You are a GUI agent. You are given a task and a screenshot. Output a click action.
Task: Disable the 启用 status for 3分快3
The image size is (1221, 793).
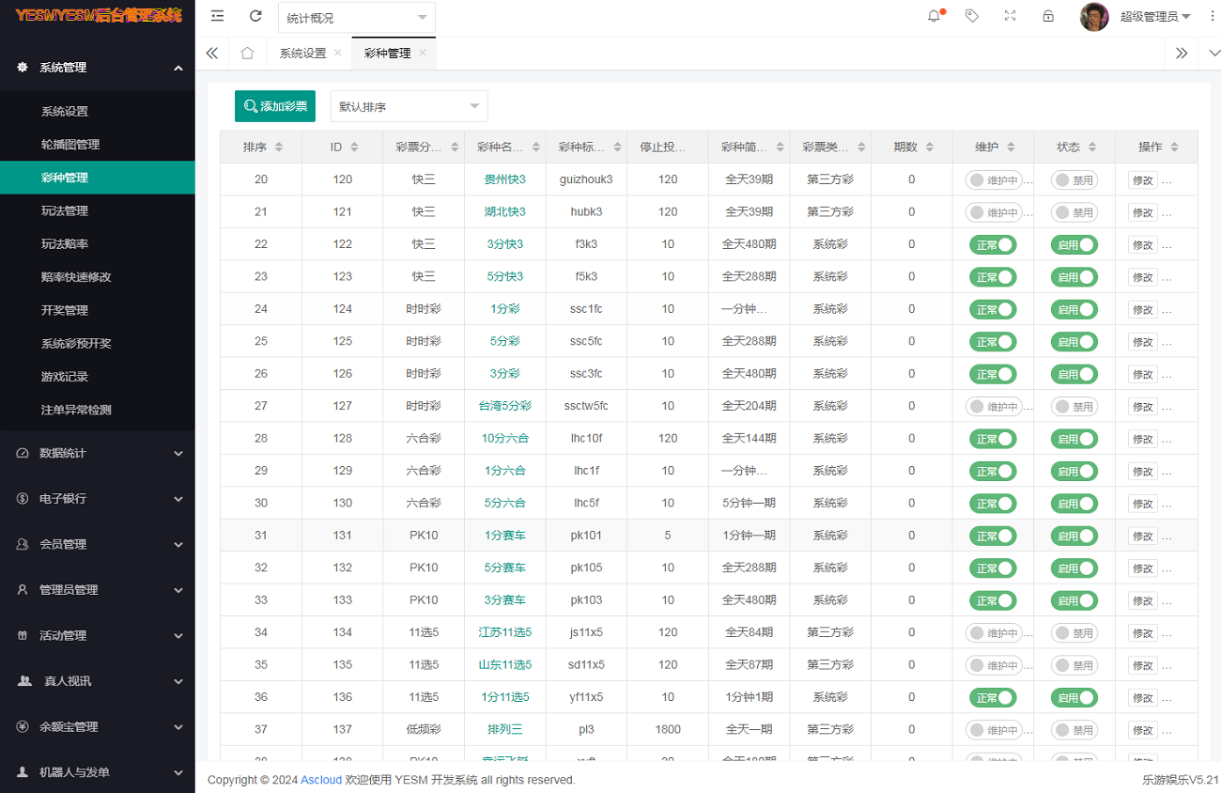pyautogui.click(x=1074, y=244)
